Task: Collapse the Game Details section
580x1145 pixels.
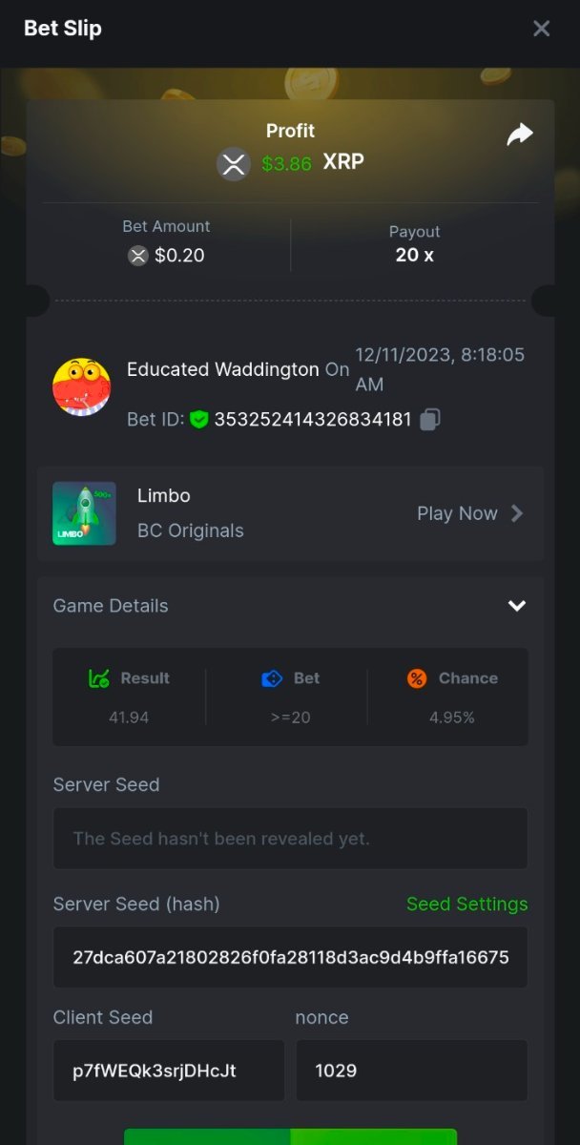Action: coord(516,606)
